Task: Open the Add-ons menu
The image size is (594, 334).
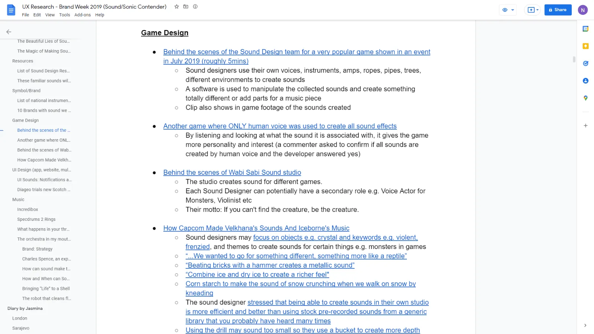Action: 82,15
